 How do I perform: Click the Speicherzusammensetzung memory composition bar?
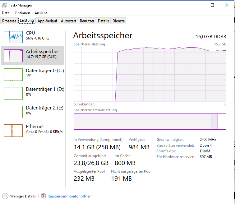click(150, 122)
